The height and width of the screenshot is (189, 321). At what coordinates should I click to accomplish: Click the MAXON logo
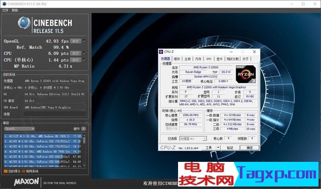click(26, 182)
